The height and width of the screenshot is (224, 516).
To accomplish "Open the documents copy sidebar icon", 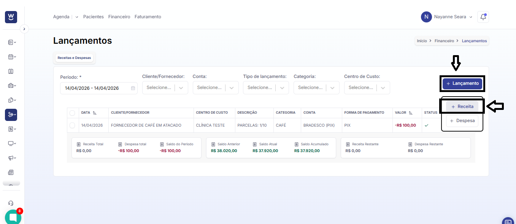I will point(11,100).
